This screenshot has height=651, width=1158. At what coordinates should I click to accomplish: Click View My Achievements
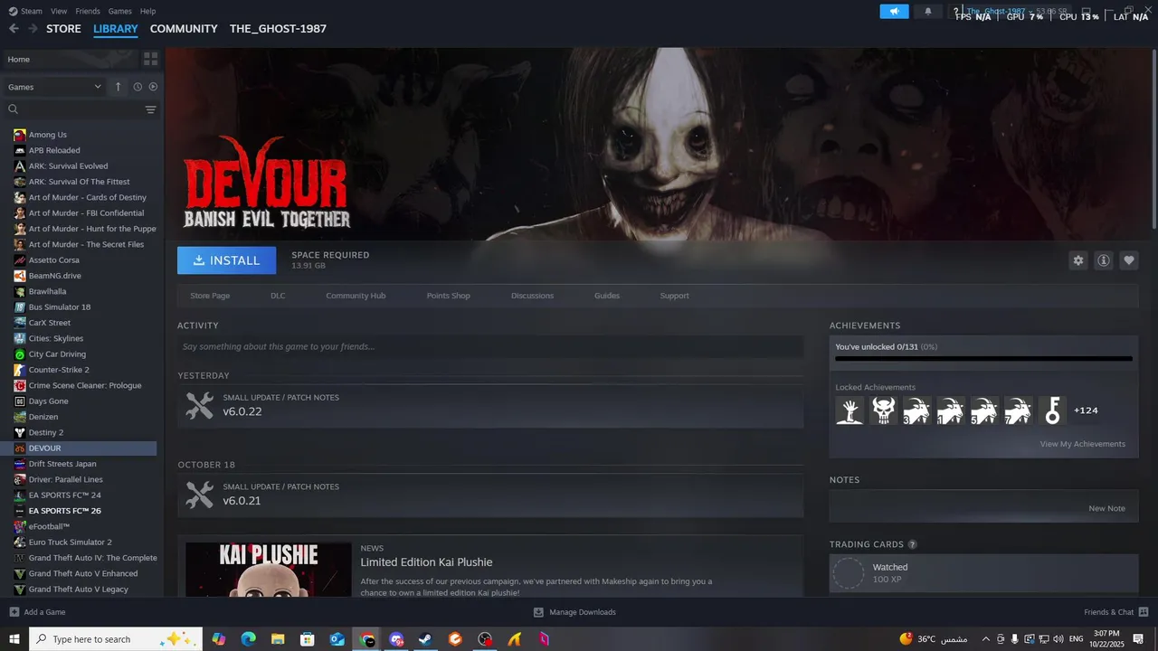click(x=1082, y=444)
